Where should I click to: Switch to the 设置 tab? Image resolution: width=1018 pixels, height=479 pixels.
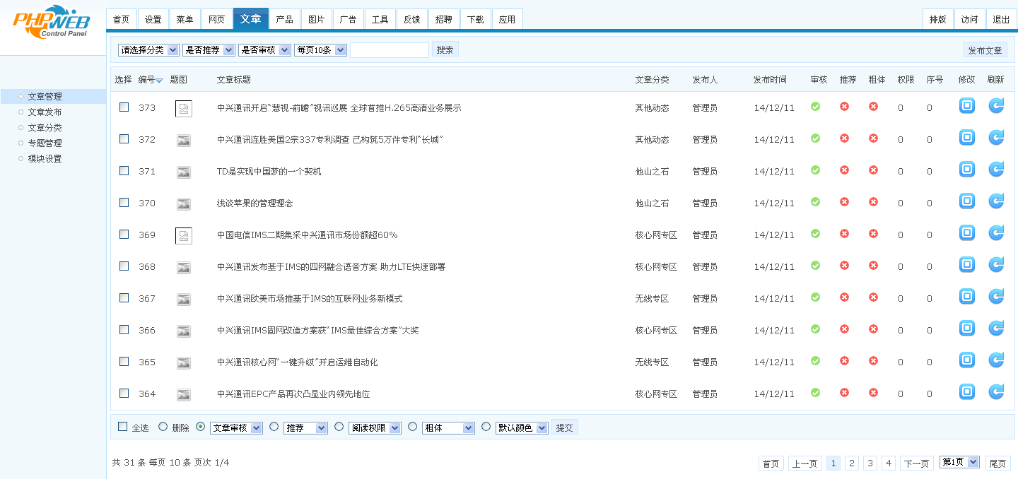click(153, 19)
